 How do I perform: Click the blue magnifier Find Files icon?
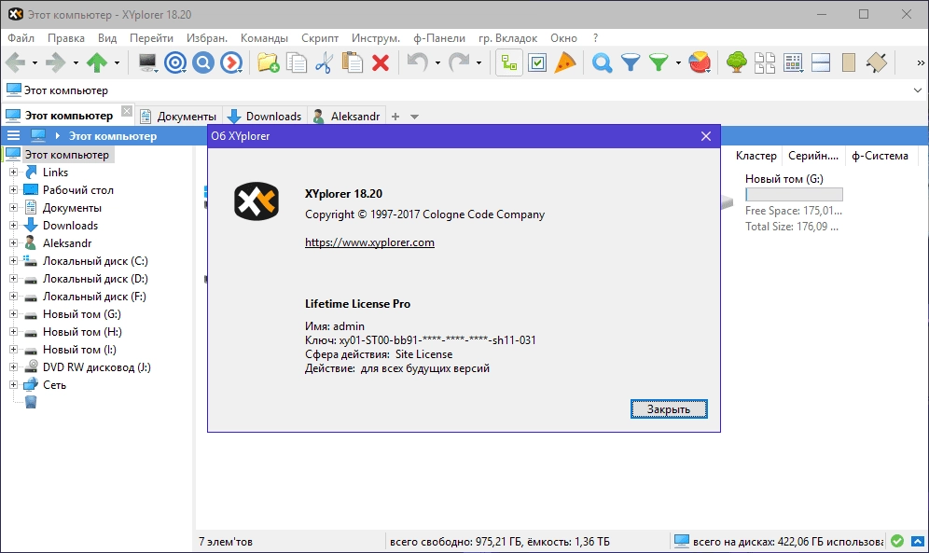click(x=602, y=62)
